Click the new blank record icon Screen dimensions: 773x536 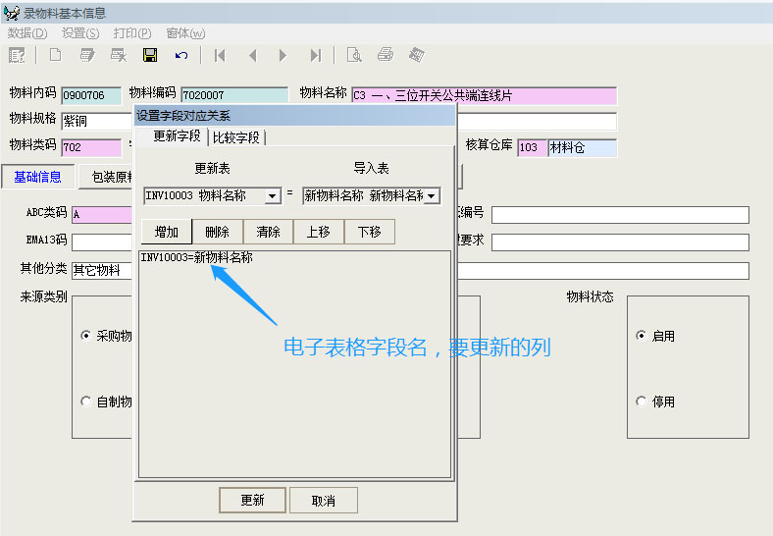pyautogui.click(x=55, y=55)
